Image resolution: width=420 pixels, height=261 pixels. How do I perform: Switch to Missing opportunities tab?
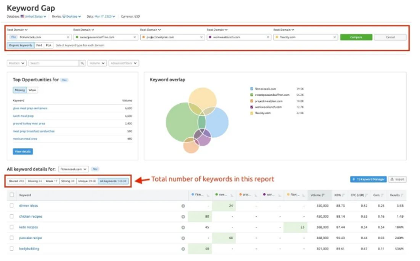[x=19, y=90]
